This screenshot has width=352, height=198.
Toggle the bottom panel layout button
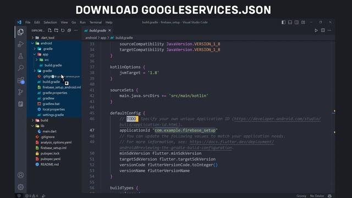coord(290,22)
